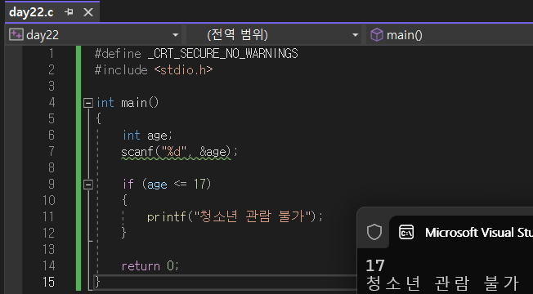Image resolution: width=533 pixels, height=294 pixels.
Task: Click the console output '17'
Action: pos(375,265)
